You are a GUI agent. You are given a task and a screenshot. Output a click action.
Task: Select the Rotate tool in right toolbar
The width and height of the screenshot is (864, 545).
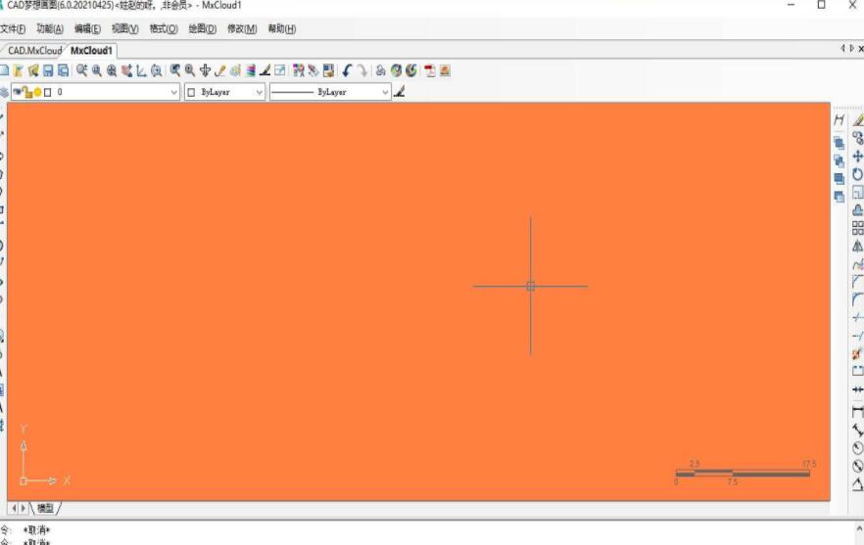[x=858, y=174]
